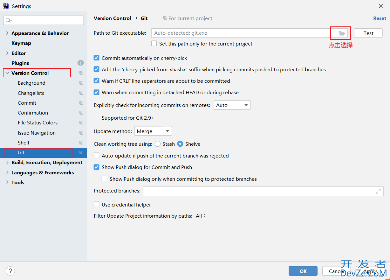Click the help question mark icon
The height and width of the screenshot is (280, 390).
coord(10,271)
